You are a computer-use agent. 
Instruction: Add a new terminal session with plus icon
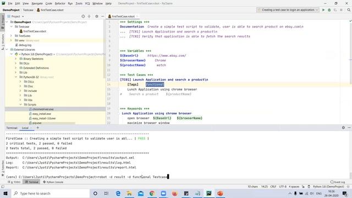(x=38, y=128)
